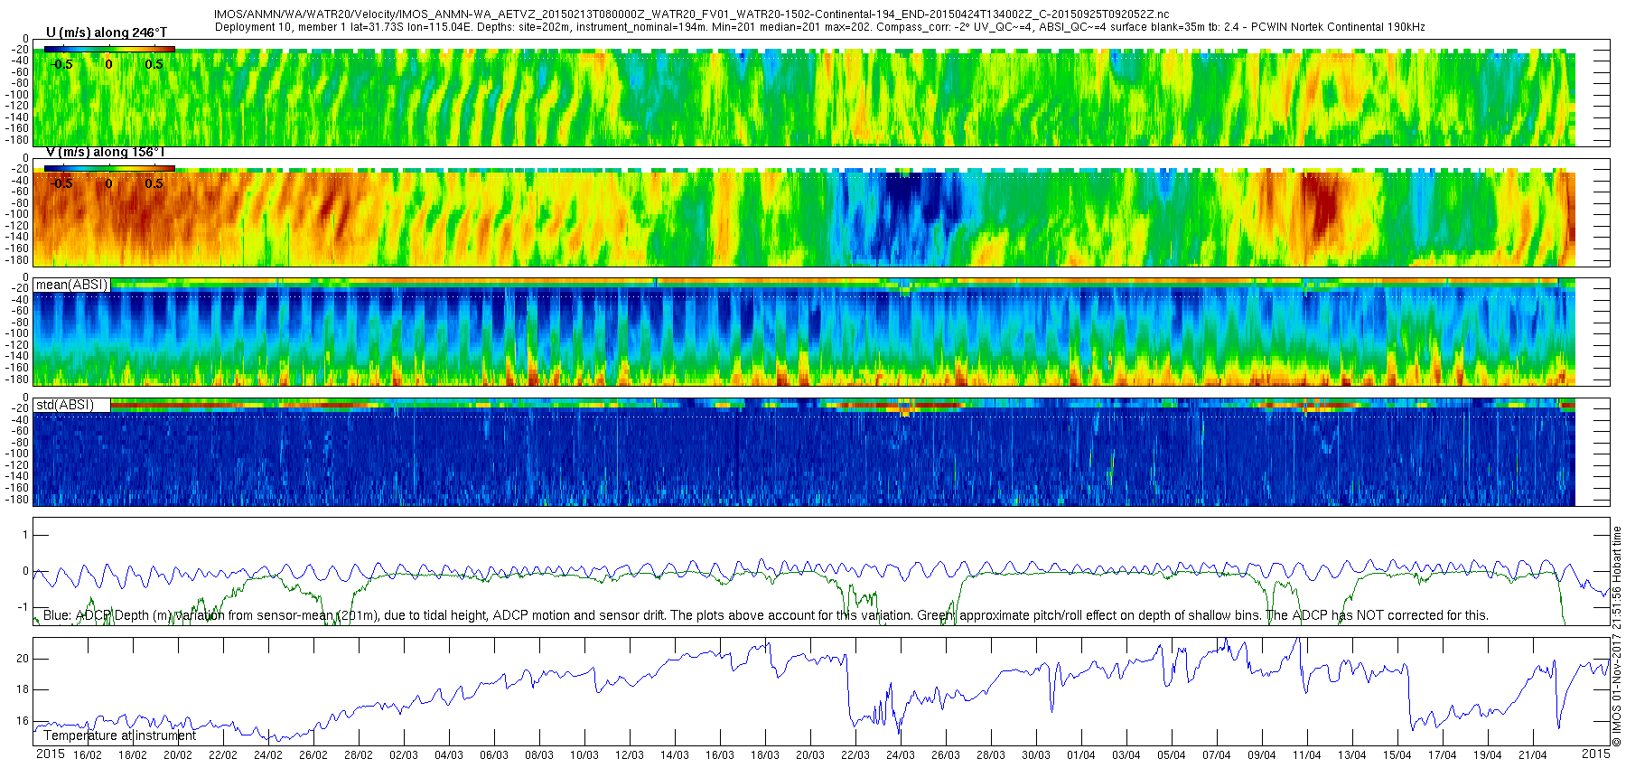Image resolution: width=1626 pixels, height=768 pixels.
Task: Click the 08/03 date tick label
Action: pos(539,755)
